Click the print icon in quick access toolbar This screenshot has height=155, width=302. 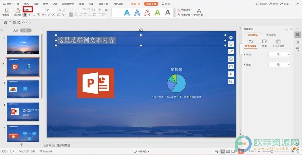pyautogui.click(x=15, y=23)
